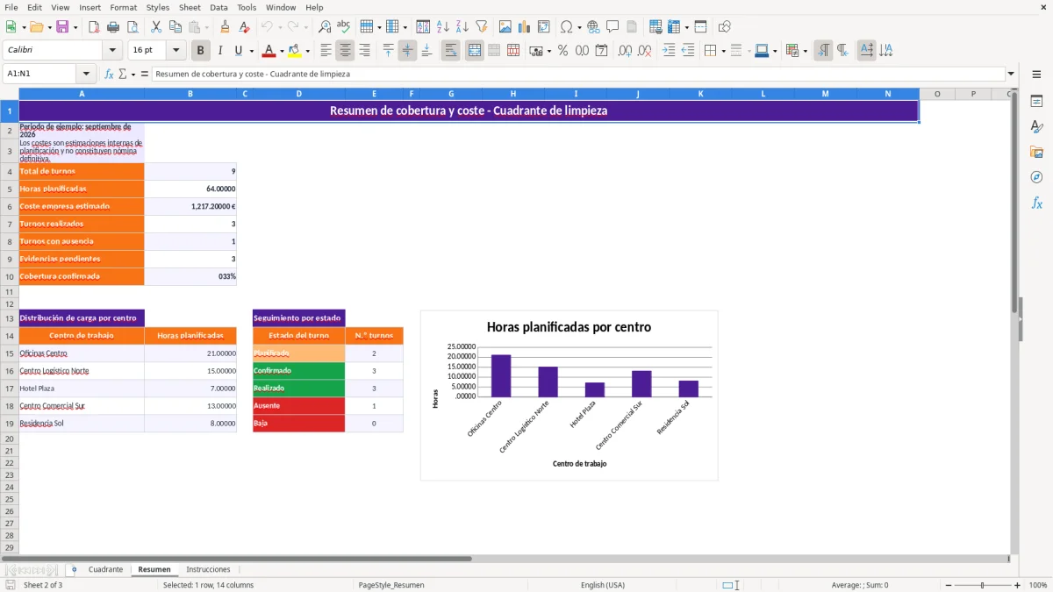Click the 100% zoom level

(x=1038, y=585)
